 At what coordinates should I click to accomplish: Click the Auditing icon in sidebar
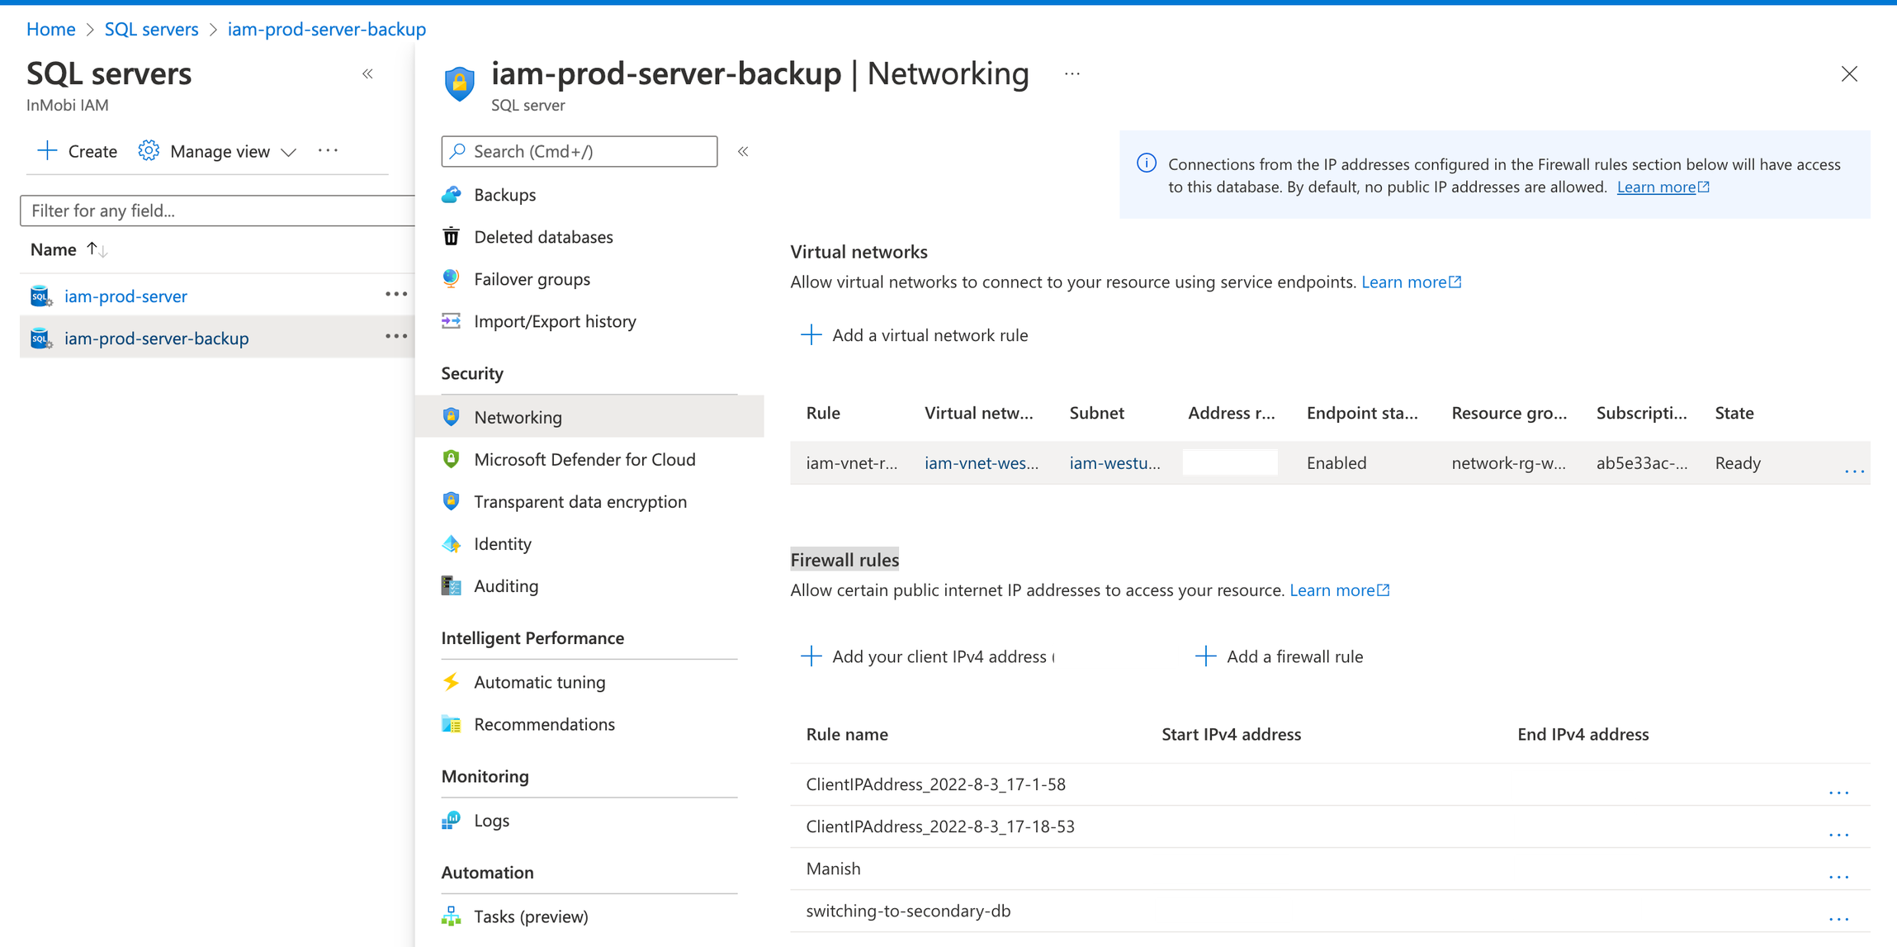coord(452,585)
